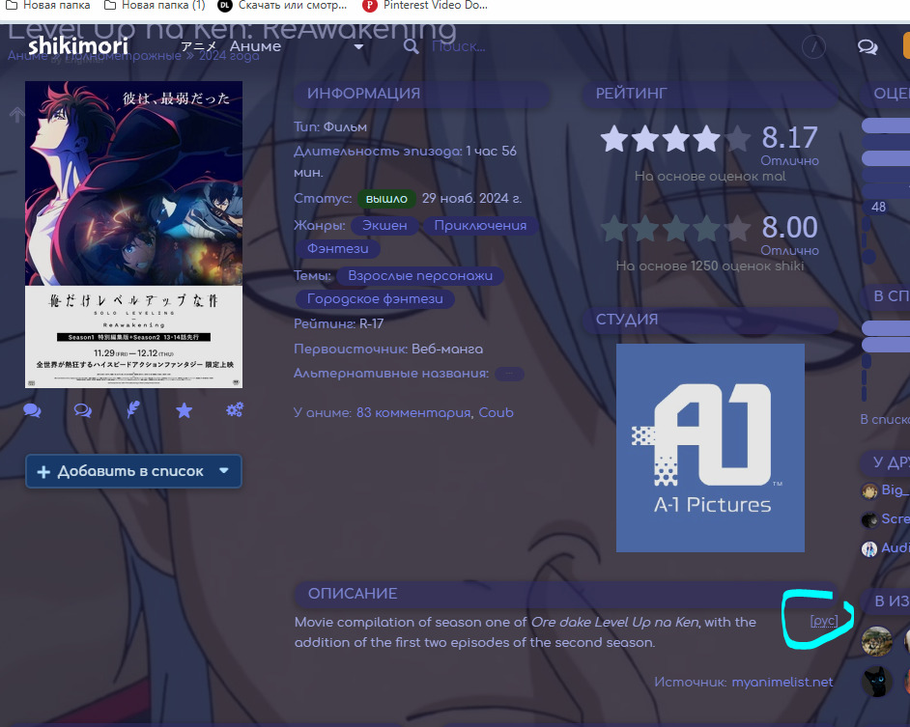Open the myanimelist.net source link
This screenshot has height=727, width=910.
coord(782,682)
